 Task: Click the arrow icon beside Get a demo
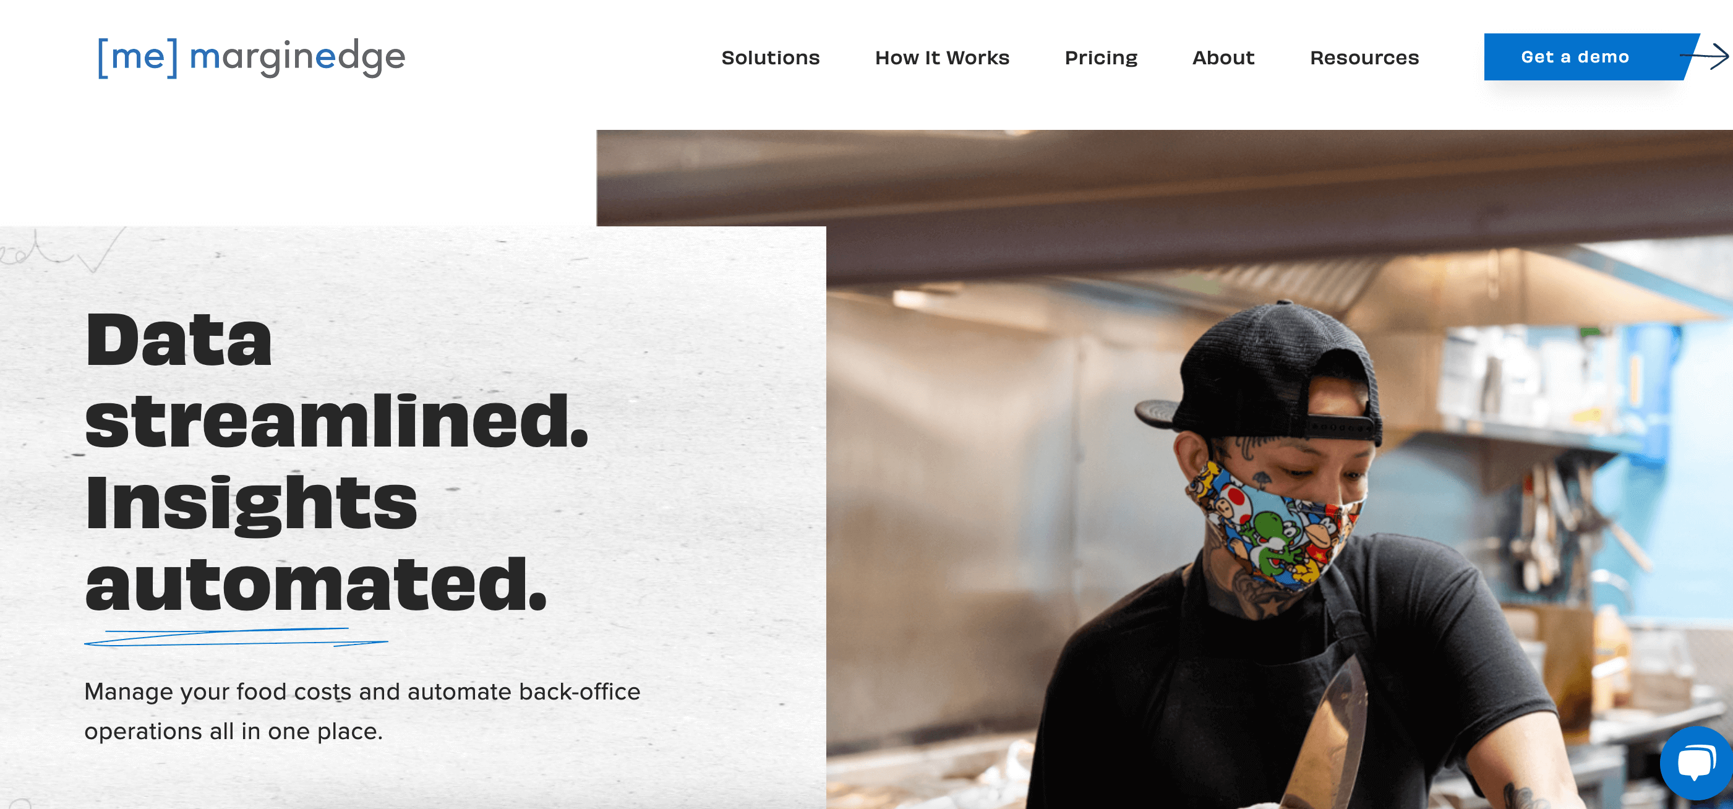pos(1706,57)
